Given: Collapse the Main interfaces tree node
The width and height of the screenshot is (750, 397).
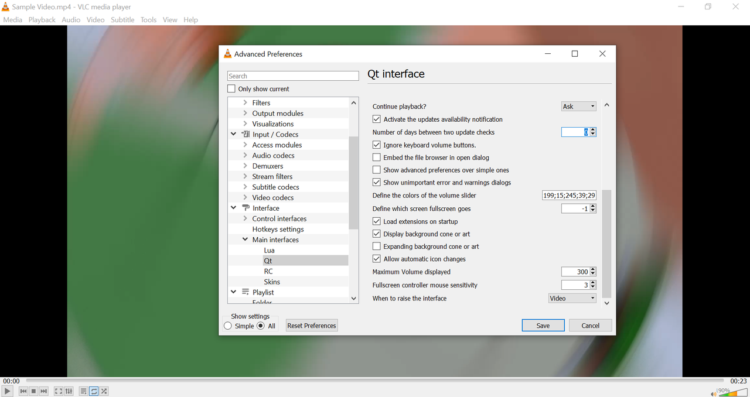Looking at the screenshot, I should [x=245, y=239].
